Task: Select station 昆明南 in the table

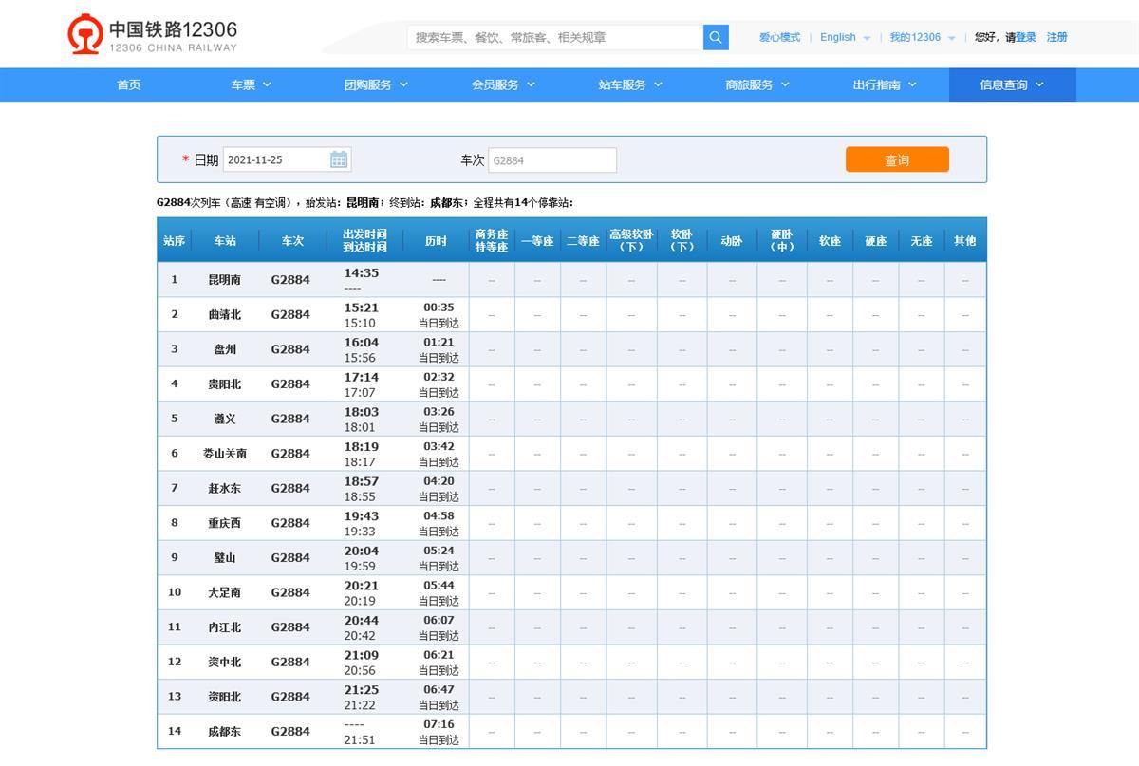Action: click(x=225, y=280)
